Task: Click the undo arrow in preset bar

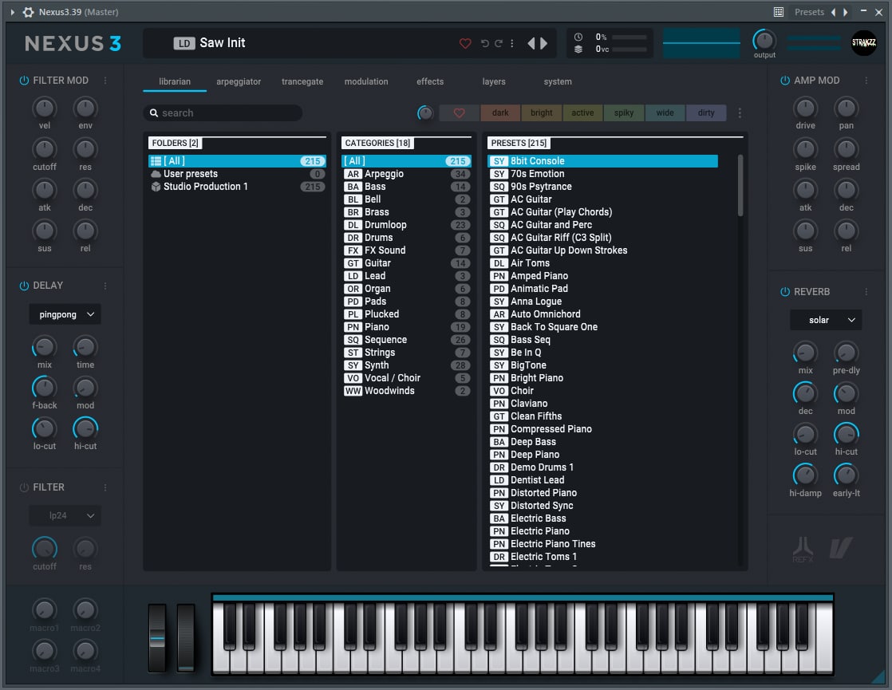Action: click(x=484, y=43)
